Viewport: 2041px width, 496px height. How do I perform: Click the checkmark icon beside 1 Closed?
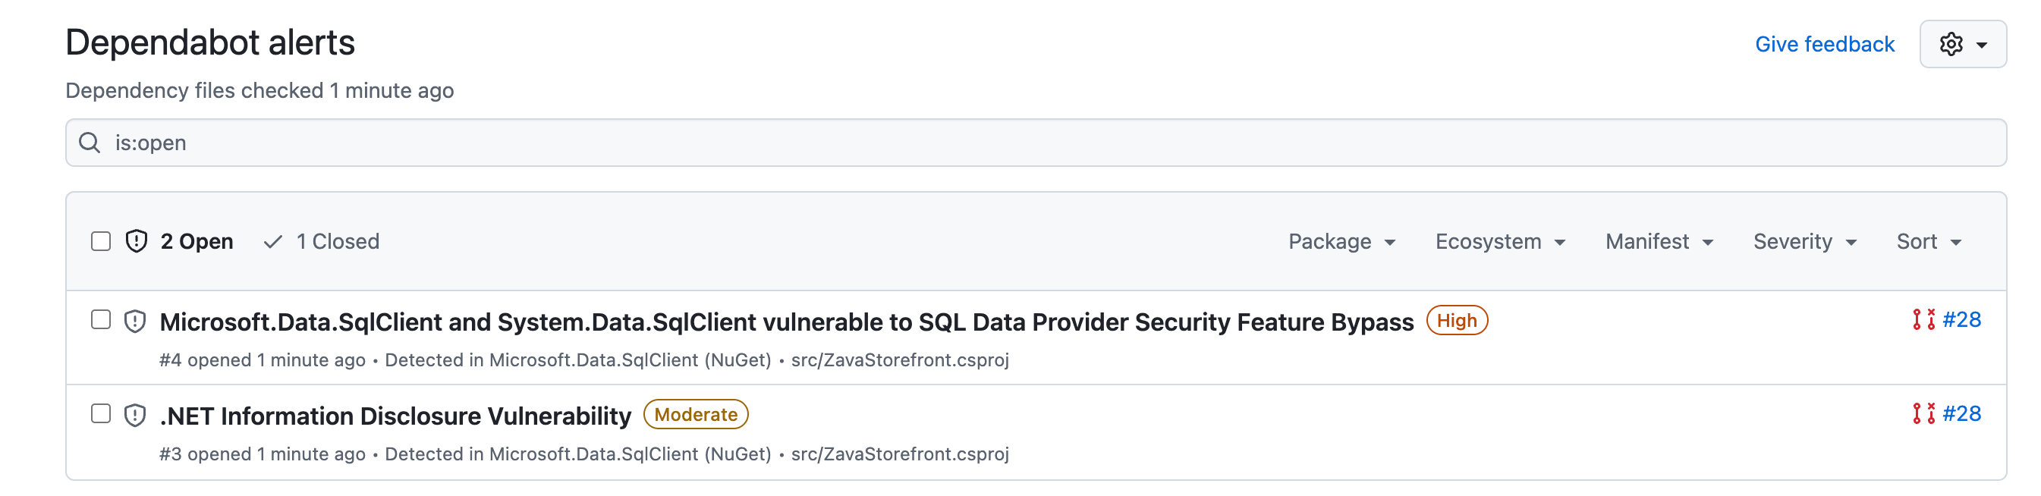272,242
